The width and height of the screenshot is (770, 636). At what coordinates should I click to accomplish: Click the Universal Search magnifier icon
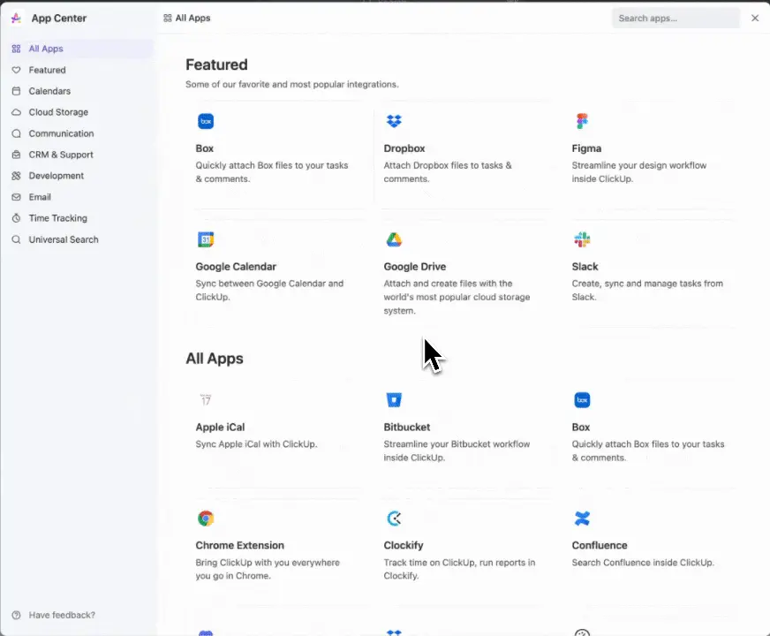pos(16,239)
